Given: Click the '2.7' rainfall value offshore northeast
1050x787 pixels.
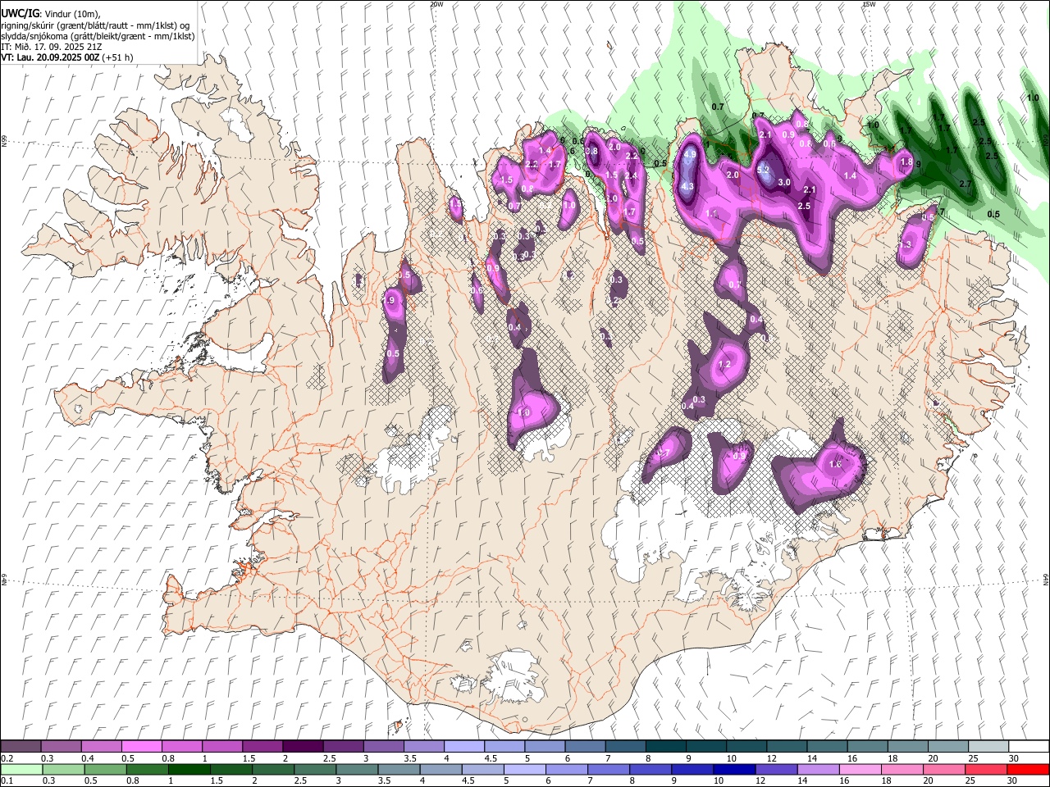Looking at the screenshot, I should coord(965,184).
